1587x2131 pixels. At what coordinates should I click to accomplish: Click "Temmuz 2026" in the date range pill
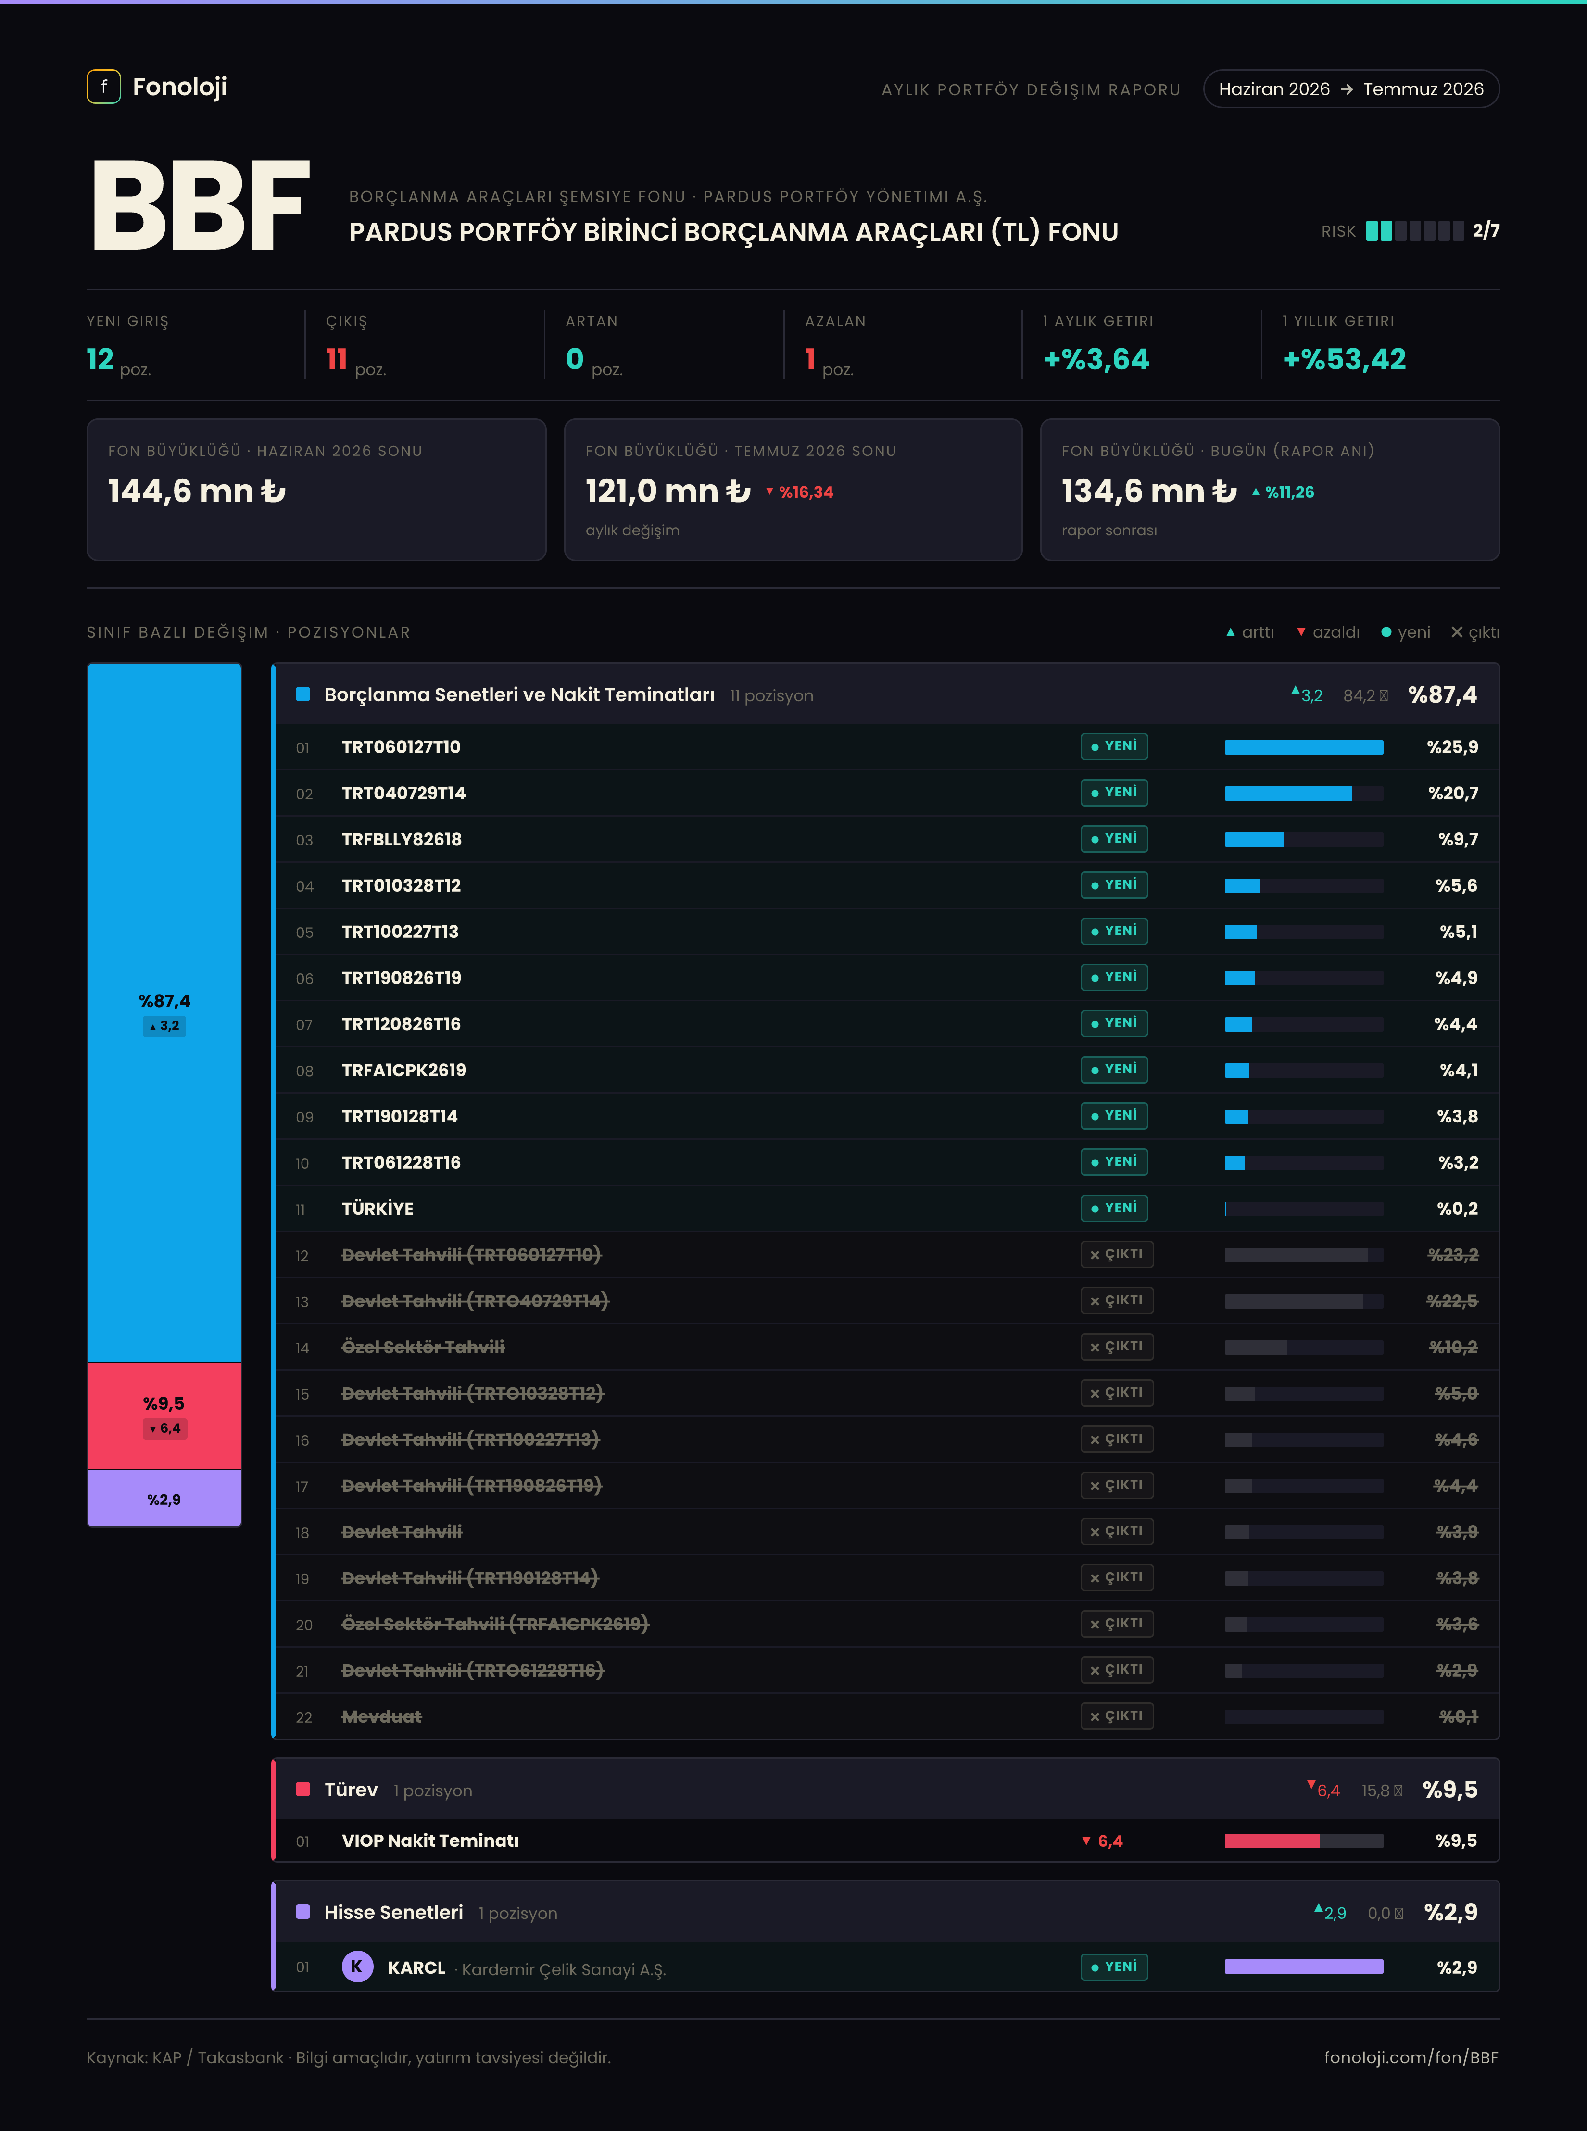[1423, 89]
